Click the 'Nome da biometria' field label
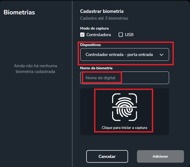Image resolution: width=190 pixels, height=167 pixels. point(96,68)
